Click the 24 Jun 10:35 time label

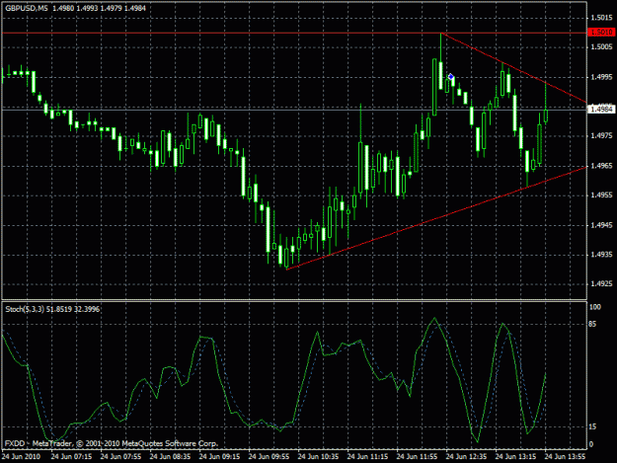click(x=318, y=457)
